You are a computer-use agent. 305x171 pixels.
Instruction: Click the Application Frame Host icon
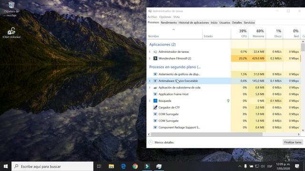pyautogui.click(x=155, y=94)
